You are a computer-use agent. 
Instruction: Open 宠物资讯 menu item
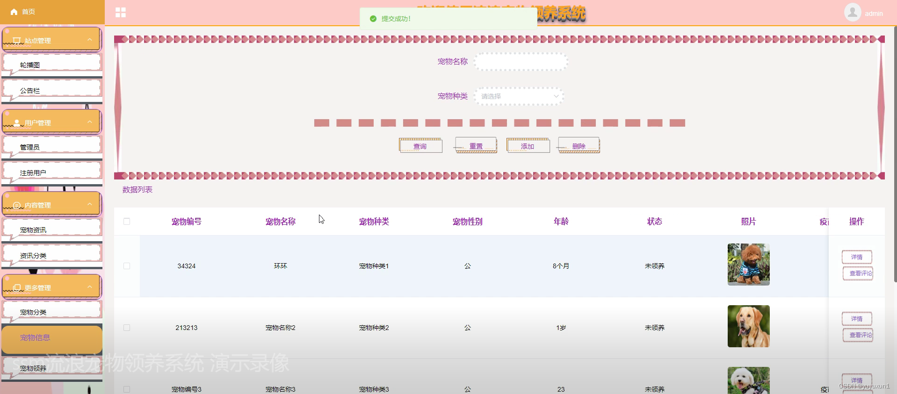point(52,229)
